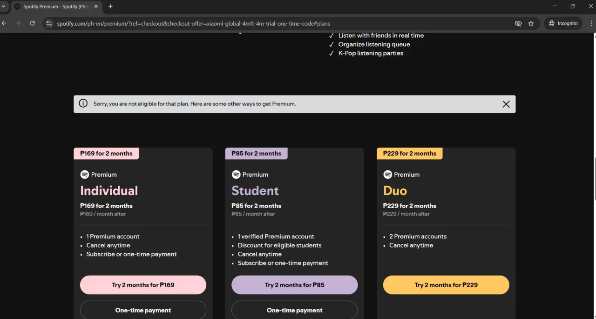
Task: Click Try 2 months for ₱85 button
Action: pyautogui.click(x=295, y=285)
